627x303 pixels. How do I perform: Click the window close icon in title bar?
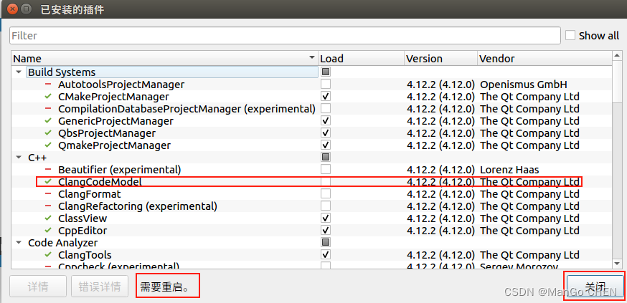click(x=10, y=9)
